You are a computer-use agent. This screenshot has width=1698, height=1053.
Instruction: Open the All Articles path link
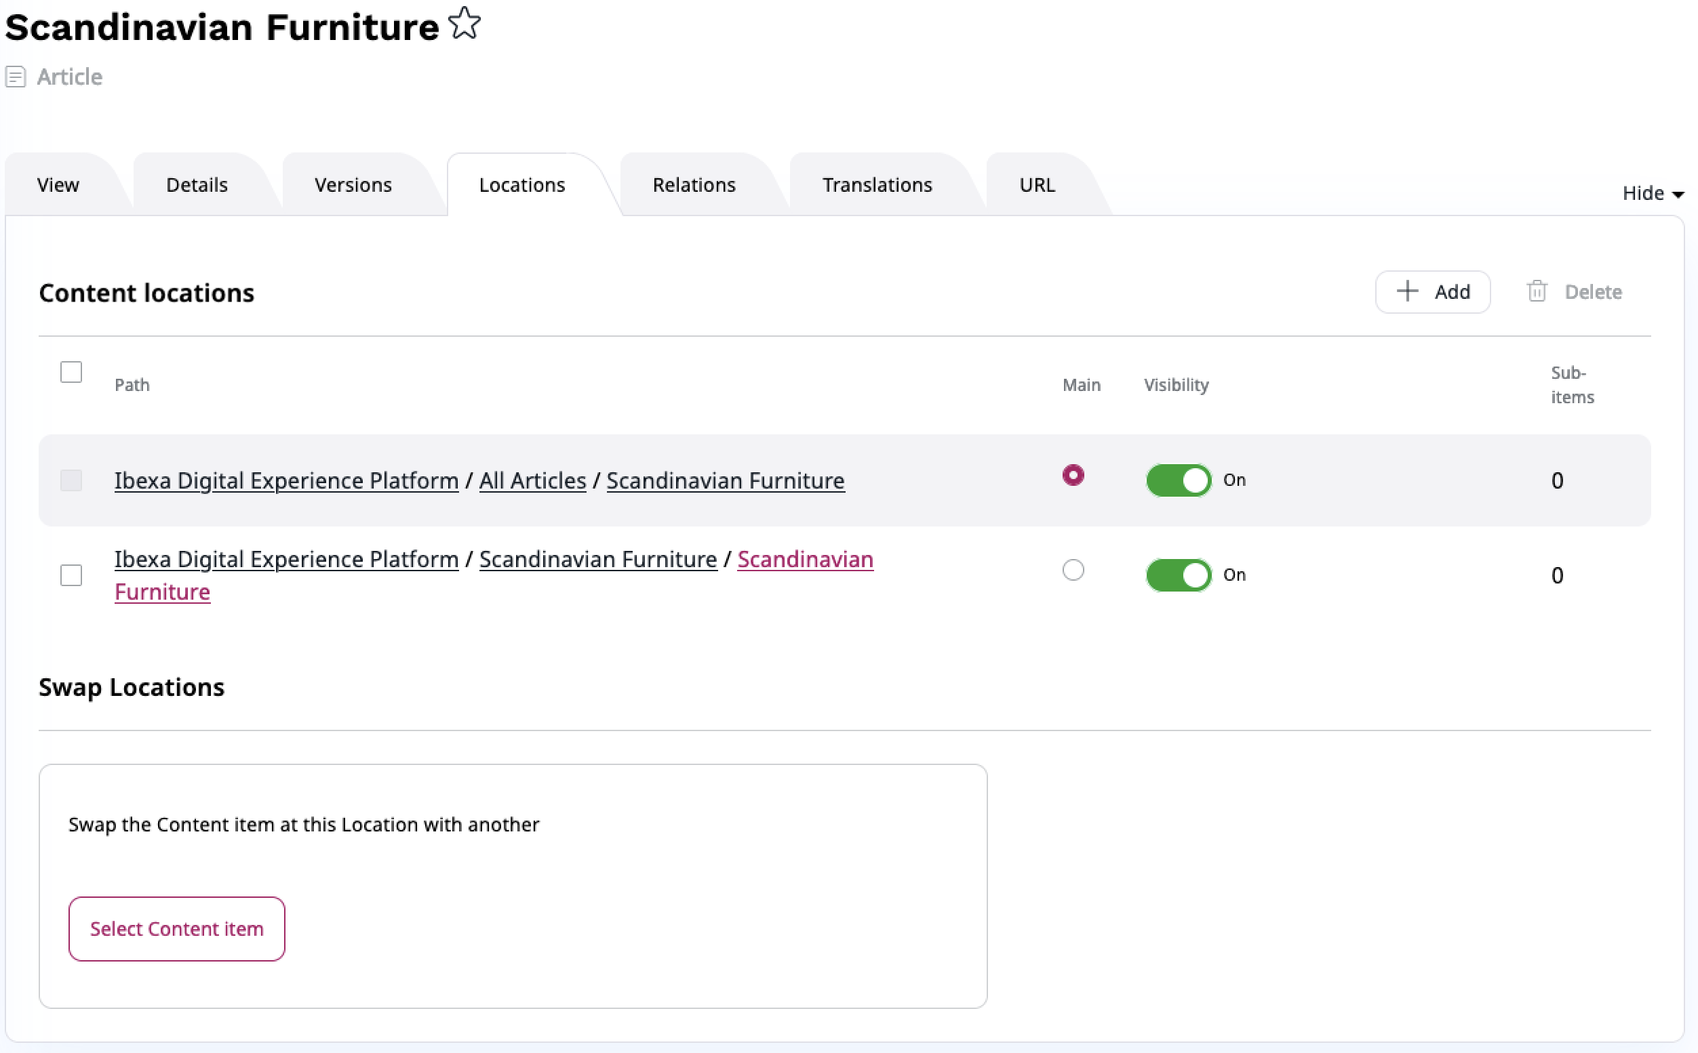click(532, 480)
